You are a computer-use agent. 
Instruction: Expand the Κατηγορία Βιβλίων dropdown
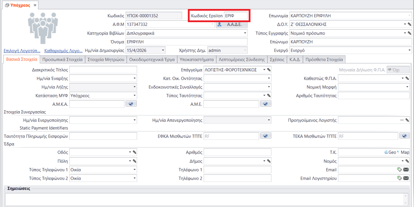point(245,33)
